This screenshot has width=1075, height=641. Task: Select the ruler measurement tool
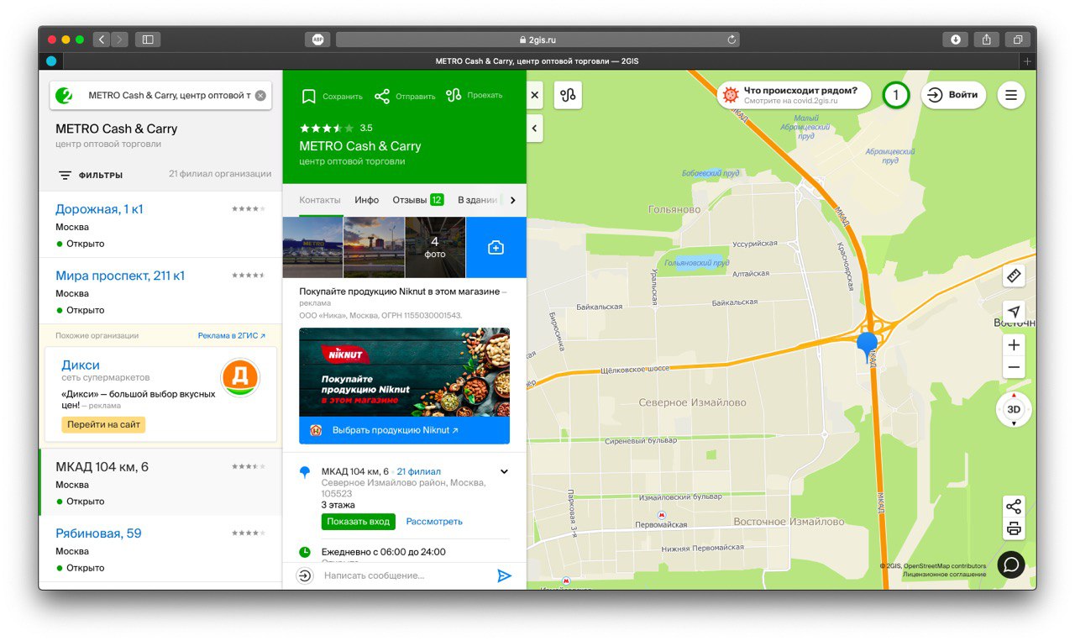coord(1014,276)
